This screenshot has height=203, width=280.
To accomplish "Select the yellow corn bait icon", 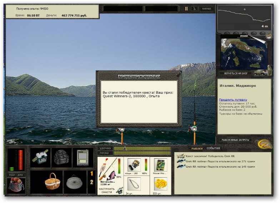I will click(x=160, y=184).
